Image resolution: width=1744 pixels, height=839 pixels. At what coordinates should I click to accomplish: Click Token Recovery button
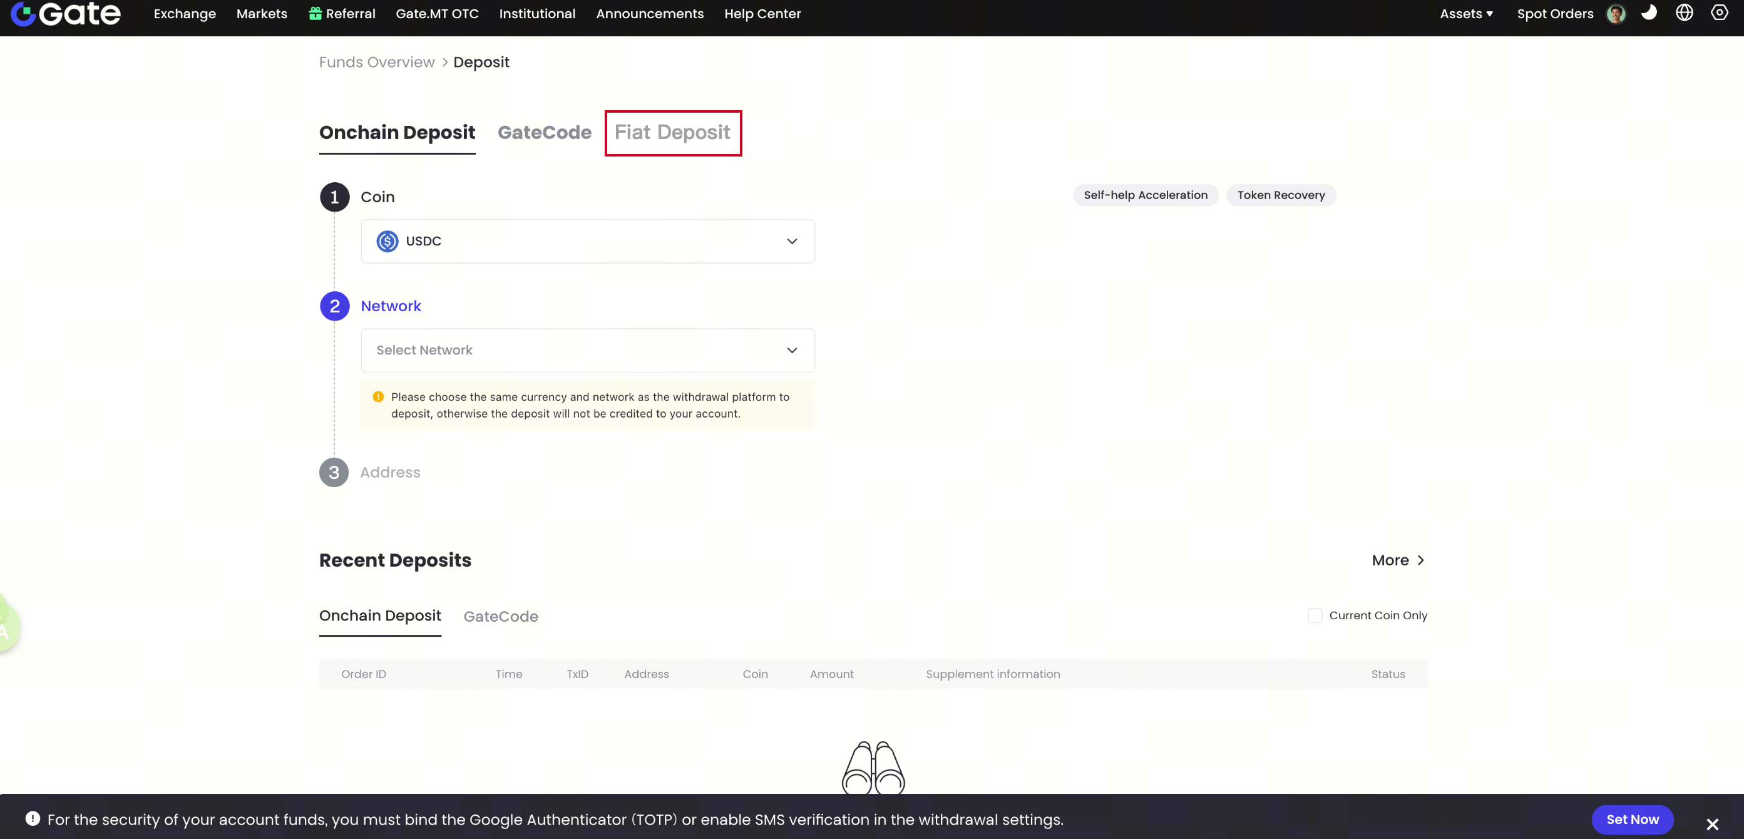[1280, 195]
